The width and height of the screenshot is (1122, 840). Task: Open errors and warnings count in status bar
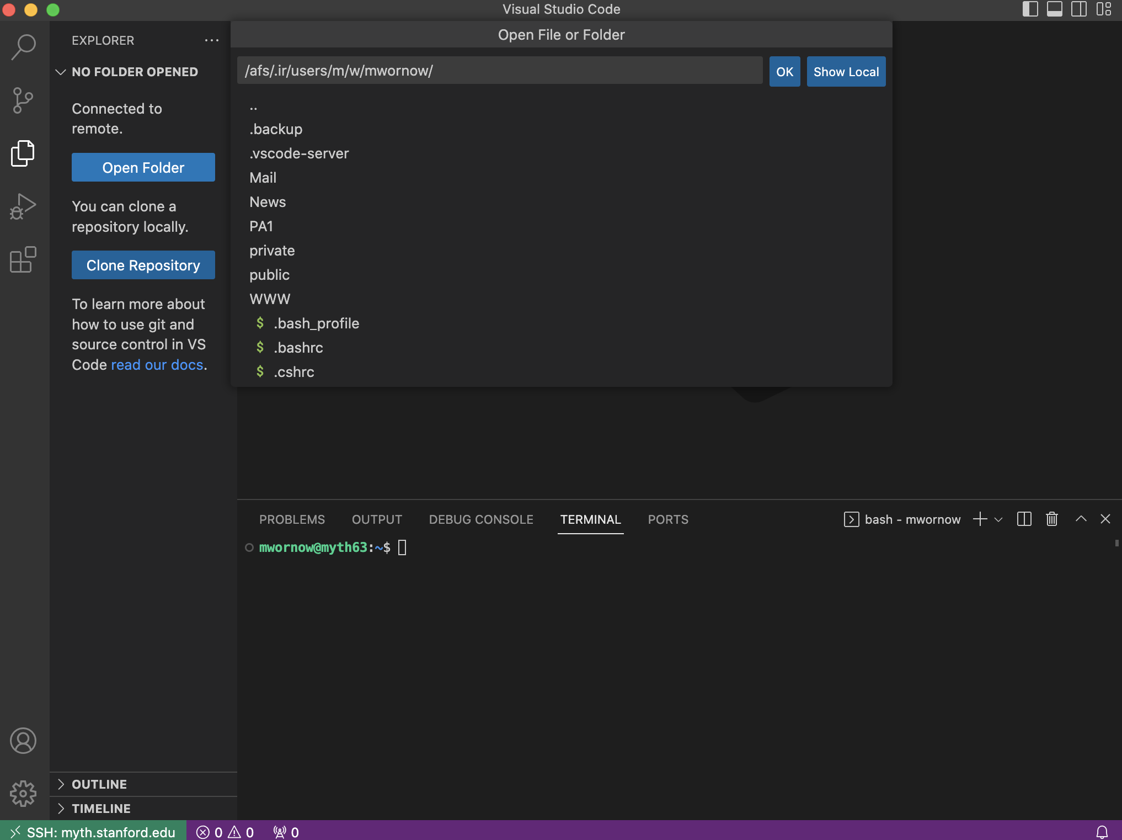point(225,832)
